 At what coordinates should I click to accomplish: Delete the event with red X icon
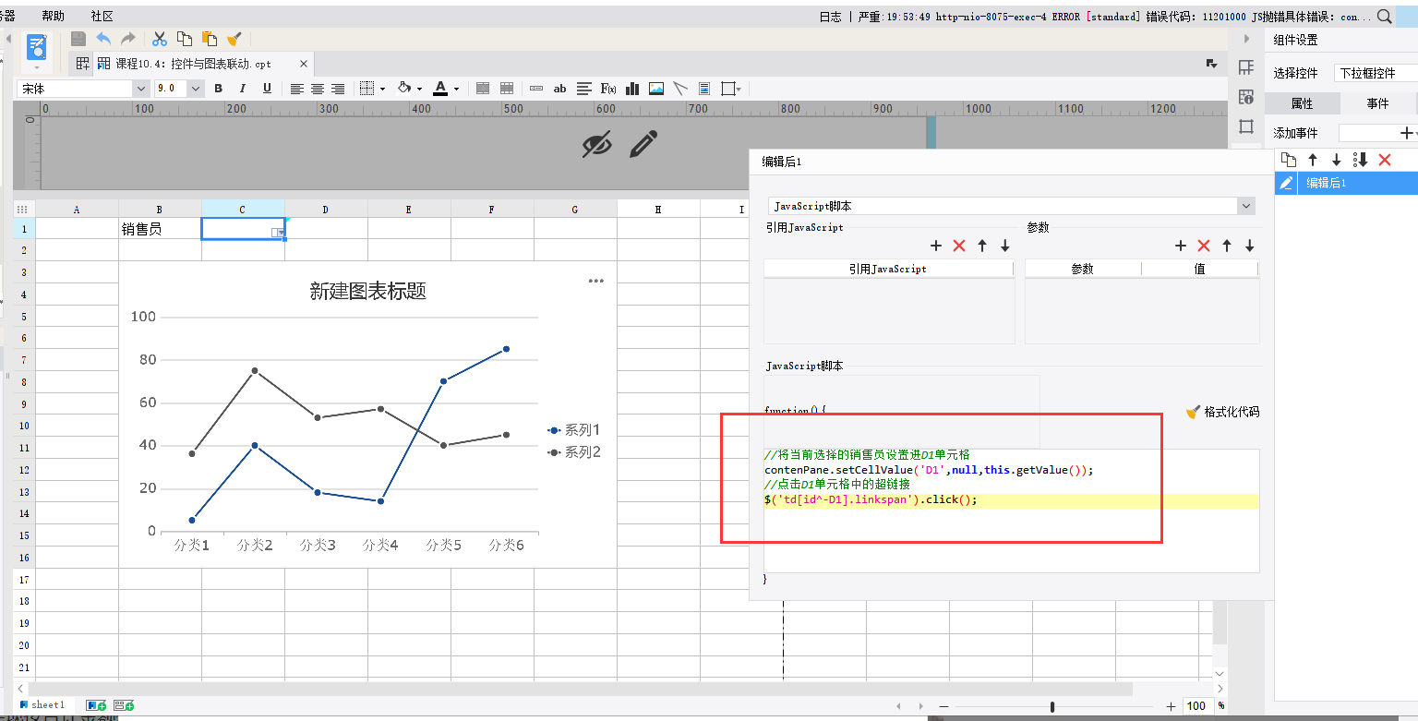[1384, 160]
